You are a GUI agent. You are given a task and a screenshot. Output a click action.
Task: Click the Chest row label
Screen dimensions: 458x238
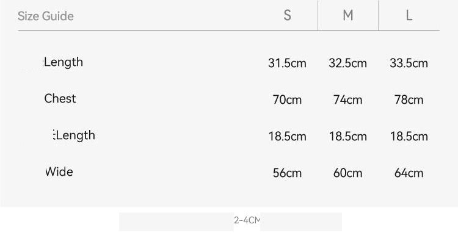point(60,99)
